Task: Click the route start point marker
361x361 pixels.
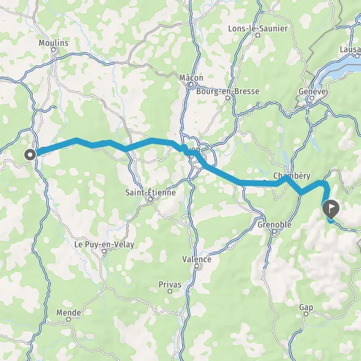Action: (30, 155)
